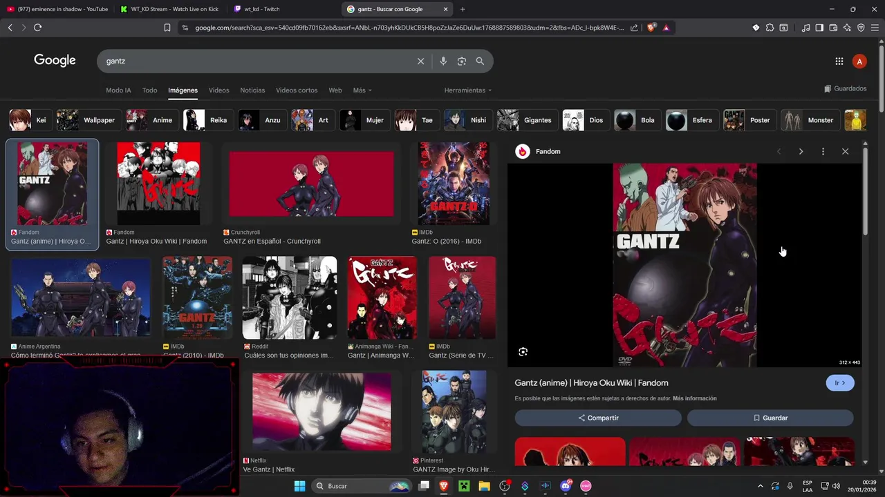Screen dimensions: 885x497
Task: Clear the gantz search query
Action: (420, 61)
